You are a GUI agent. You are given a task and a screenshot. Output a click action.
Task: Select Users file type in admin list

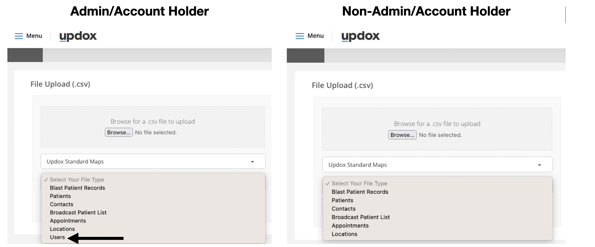[x=57, y=237]
